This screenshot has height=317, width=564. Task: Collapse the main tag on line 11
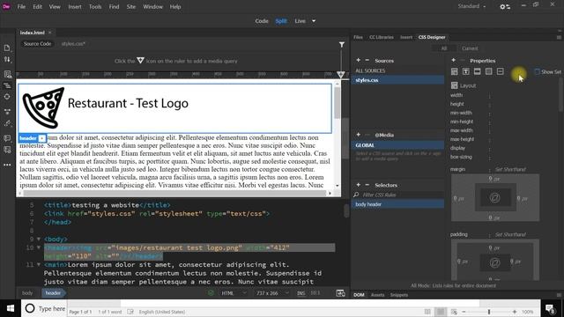click(39, 264)
